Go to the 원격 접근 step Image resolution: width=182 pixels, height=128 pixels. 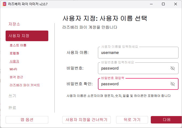[16, 77]
